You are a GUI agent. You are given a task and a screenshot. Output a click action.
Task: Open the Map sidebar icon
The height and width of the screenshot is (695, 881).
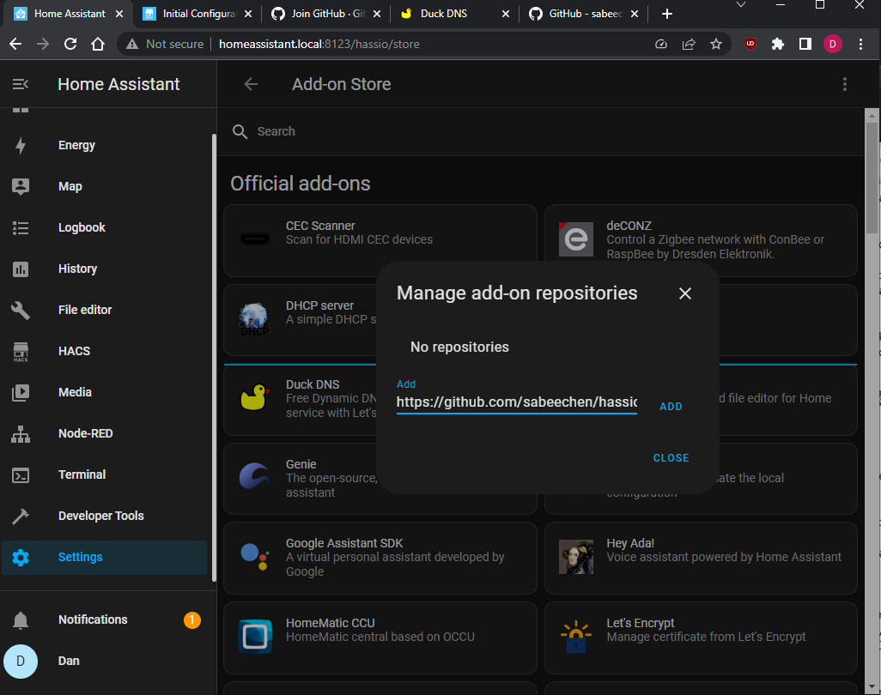click(x=21, y=186)
